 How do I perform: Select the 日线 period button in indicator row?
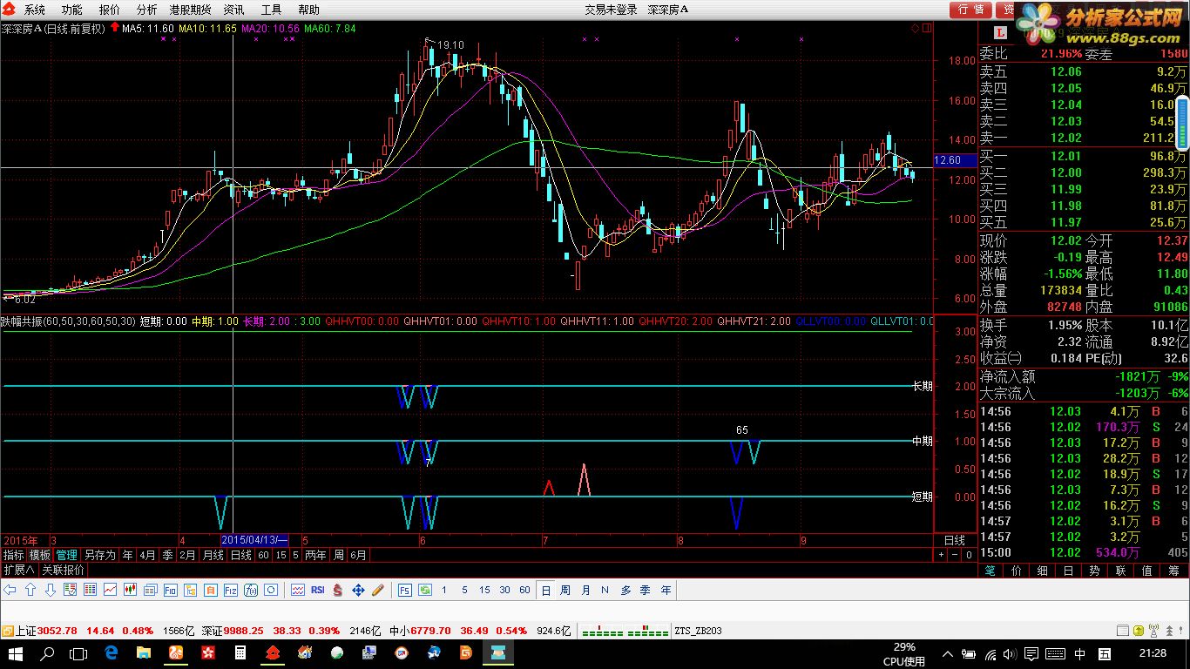point(240,555)
